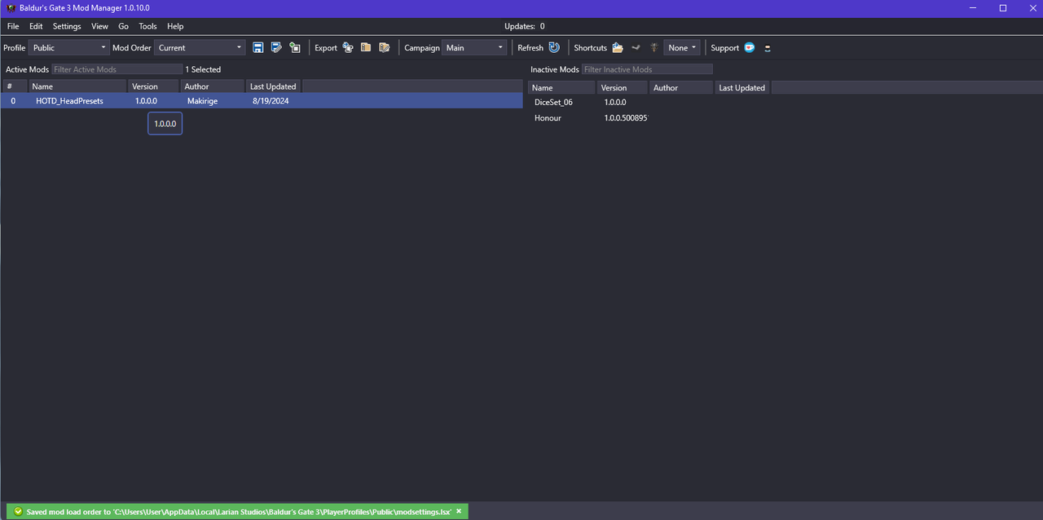Viewport: 1043px width, 520px height.
Task: Open the View menu
Action: (x=99, y=26)
